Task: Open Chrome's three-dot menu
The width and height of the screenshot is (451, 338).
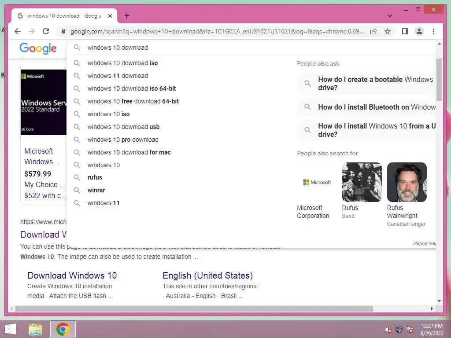Action: click(433, 31)
